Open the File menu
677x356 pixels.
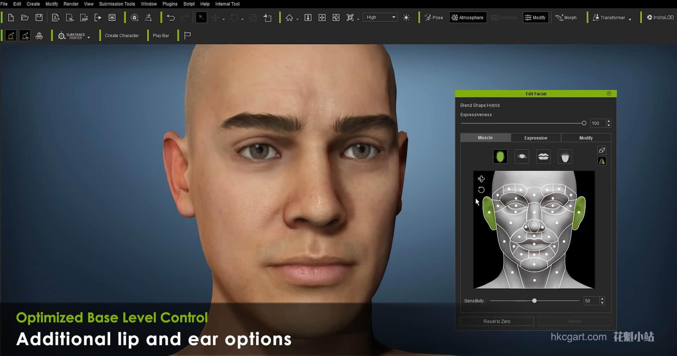(4, 4)
